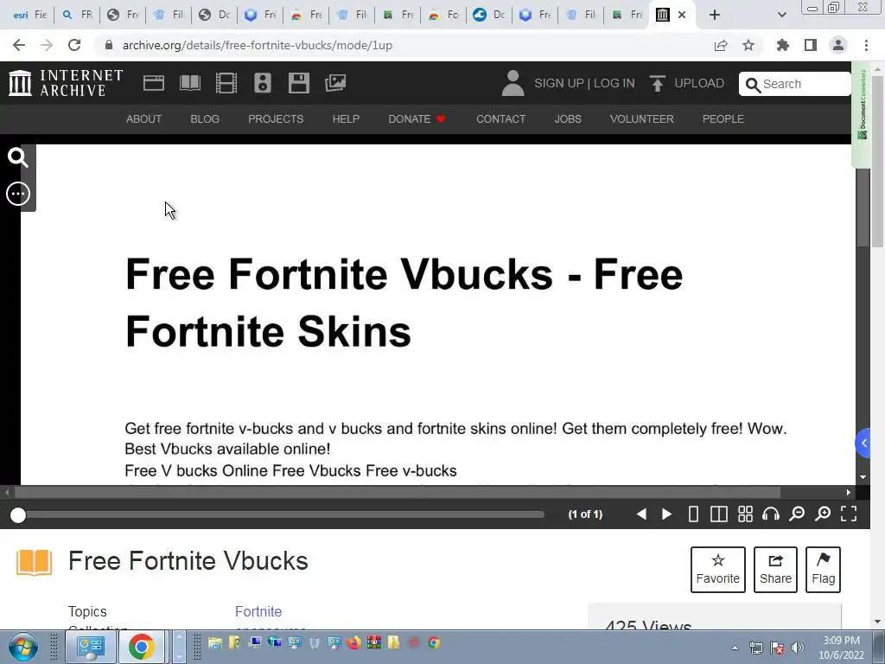Zoom out the book reader

coord(796,514)
